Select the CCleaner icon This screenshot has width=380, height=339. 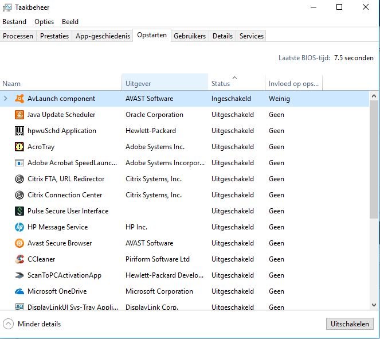tap(19, 259)
